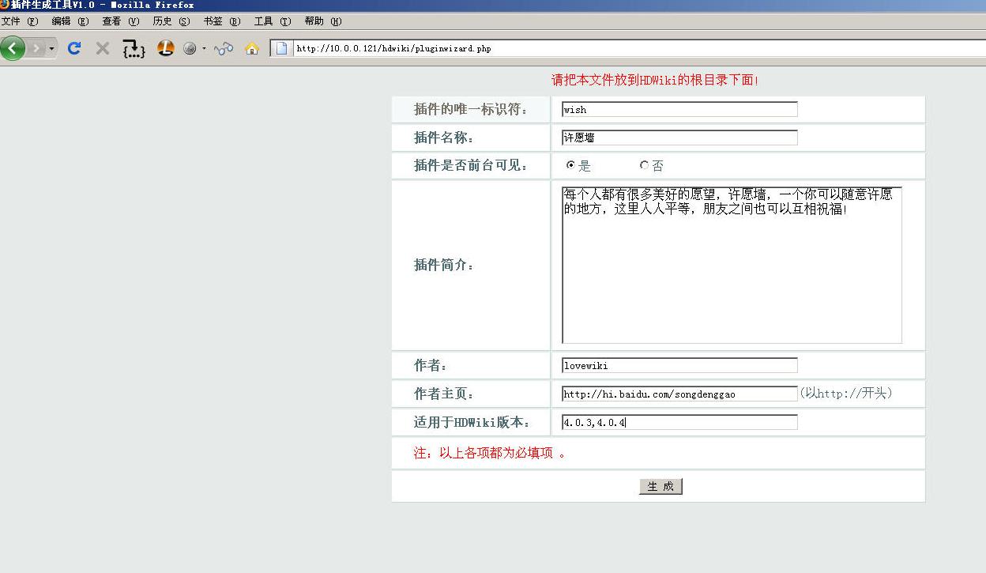Click the label 插件的唯一标识符

471,109
